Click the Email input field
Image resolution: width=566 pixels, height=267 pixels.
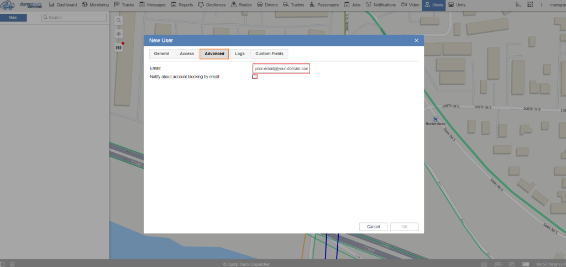click(281, 68)
